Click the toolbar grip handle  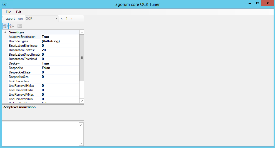click(3, 19)
